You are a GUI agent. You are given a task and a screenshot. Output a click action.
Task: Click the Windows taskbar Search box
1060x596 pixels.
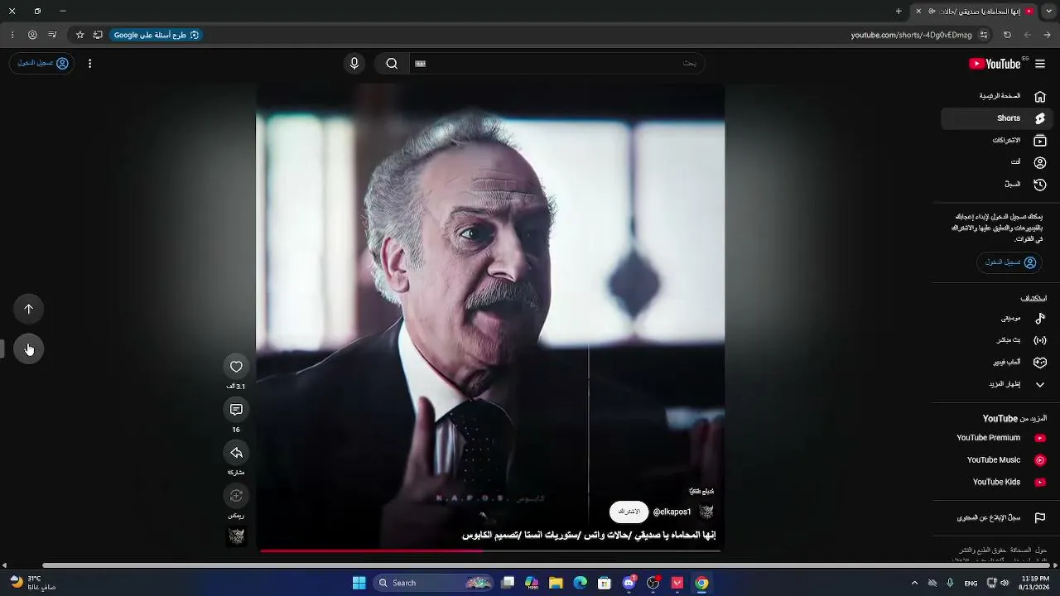[434, 583]
